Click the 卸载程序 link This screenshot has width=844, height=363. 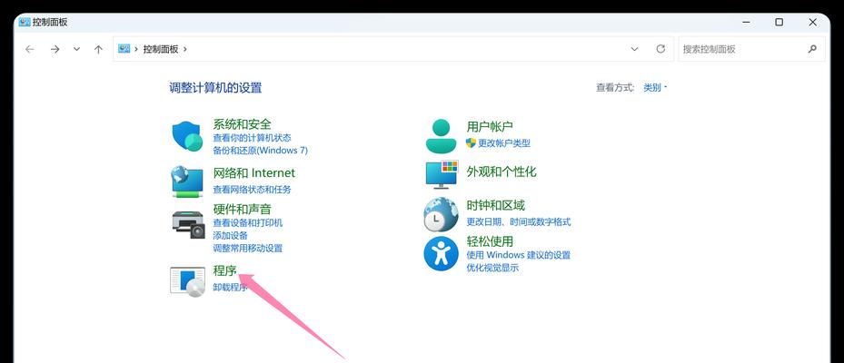pos(231,287)
